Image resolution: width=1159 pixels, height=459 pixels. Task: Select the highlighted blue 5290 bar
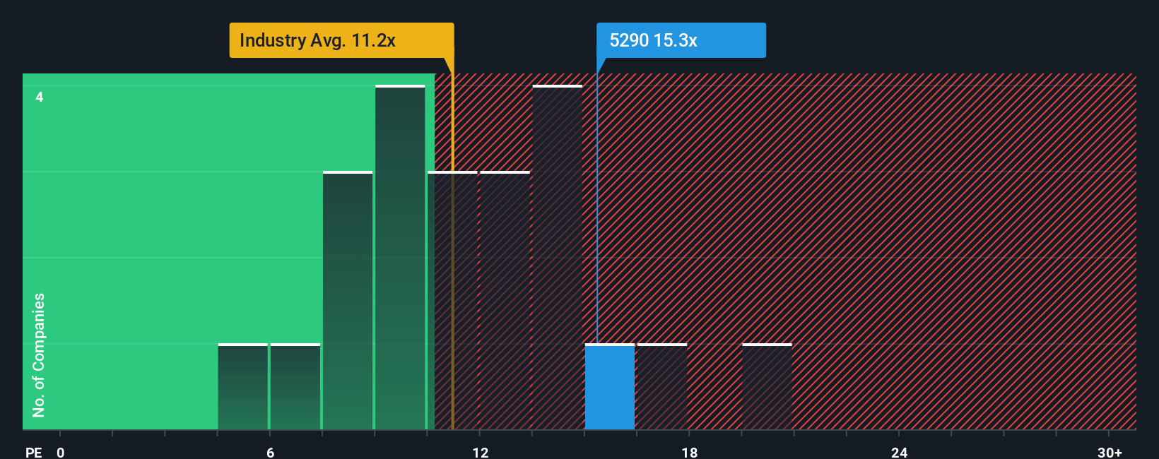[x=610, y=387]
